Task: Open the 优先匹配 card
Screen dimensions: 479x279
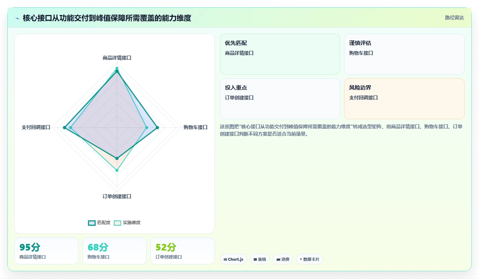Action: [280, 54]
